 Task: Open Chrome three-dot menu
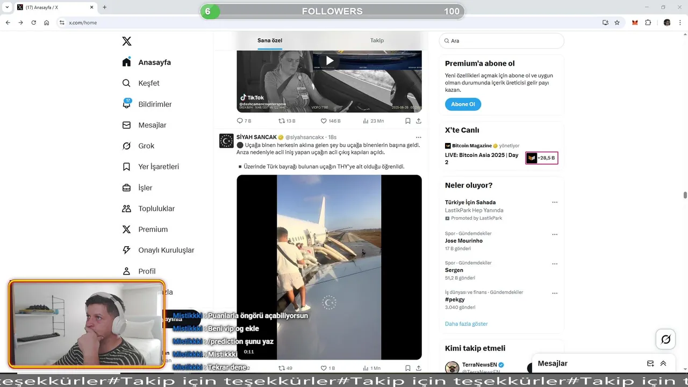(x=680, y=23)
